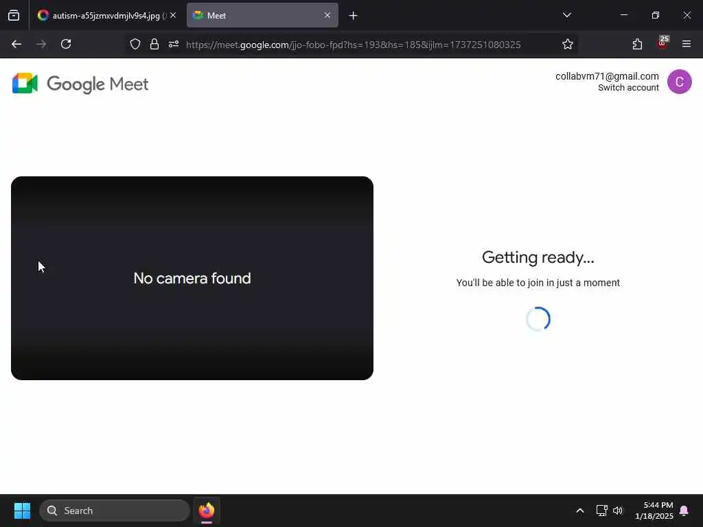Restore down the Firefox window
The width and height of the screenshot is (703, 527).
pos(656,15)
